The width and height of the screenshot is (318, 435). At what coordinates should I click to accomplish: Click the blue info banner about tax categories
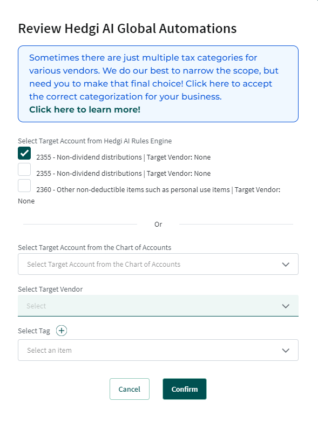(x=158, y=84)
